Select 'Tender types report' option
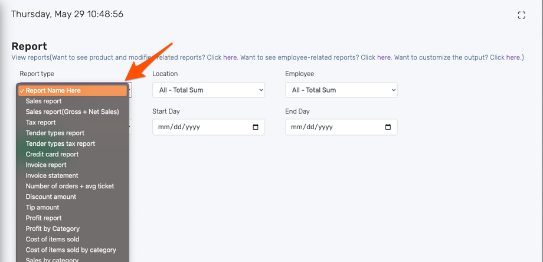Image resolution: width=543 pixels, height=262 pixels. coord(55,133)
